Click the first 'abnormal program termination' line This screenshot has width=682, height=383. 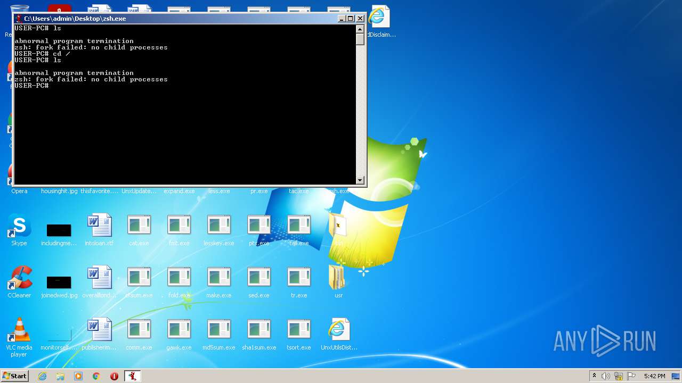(74, 41)
